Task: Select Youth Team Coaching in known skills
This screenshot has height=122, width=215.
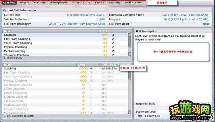Action: tap(66, 43)
